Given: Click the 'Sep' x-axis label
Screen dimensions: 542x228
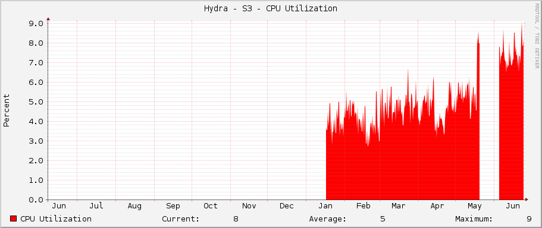Looking at the screenshot, I should 173,206.
